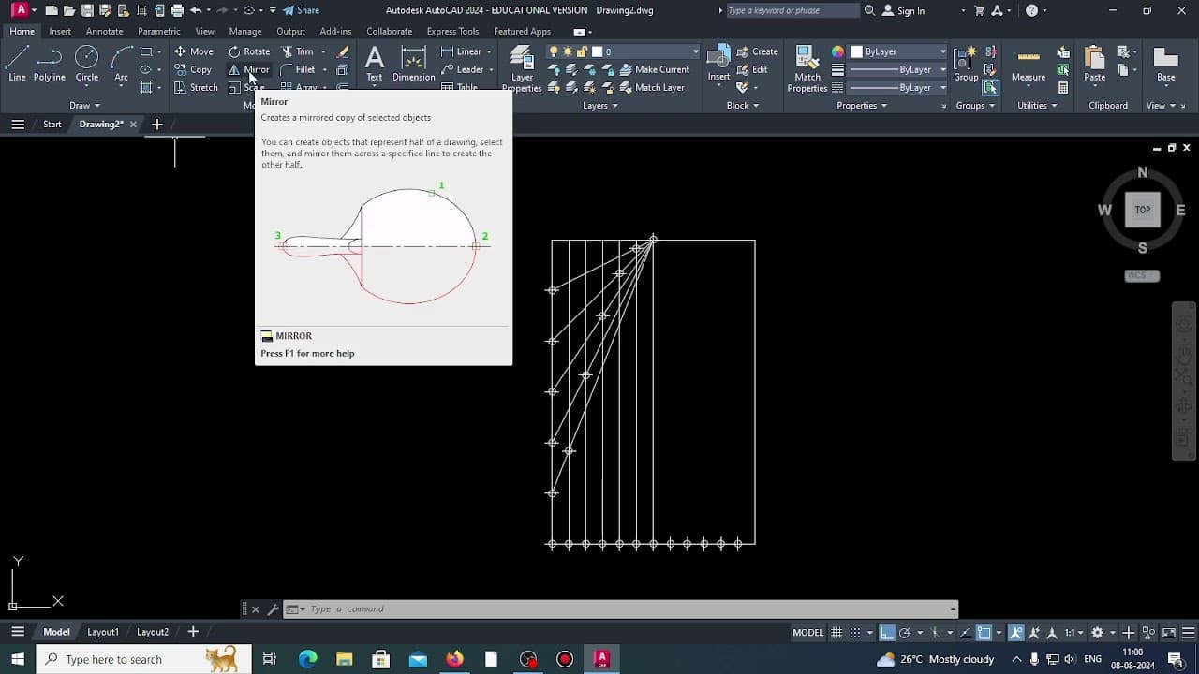The width and height of the screenshot is (1199, 674).
Task: Expand the Draw panel
Action: [x=85, y=106]
